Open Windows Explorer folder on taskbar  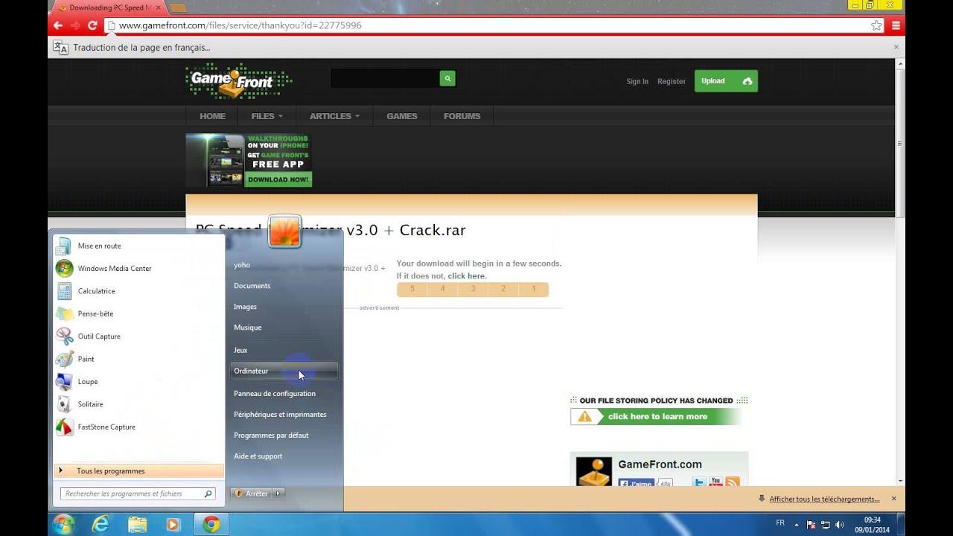137,524
